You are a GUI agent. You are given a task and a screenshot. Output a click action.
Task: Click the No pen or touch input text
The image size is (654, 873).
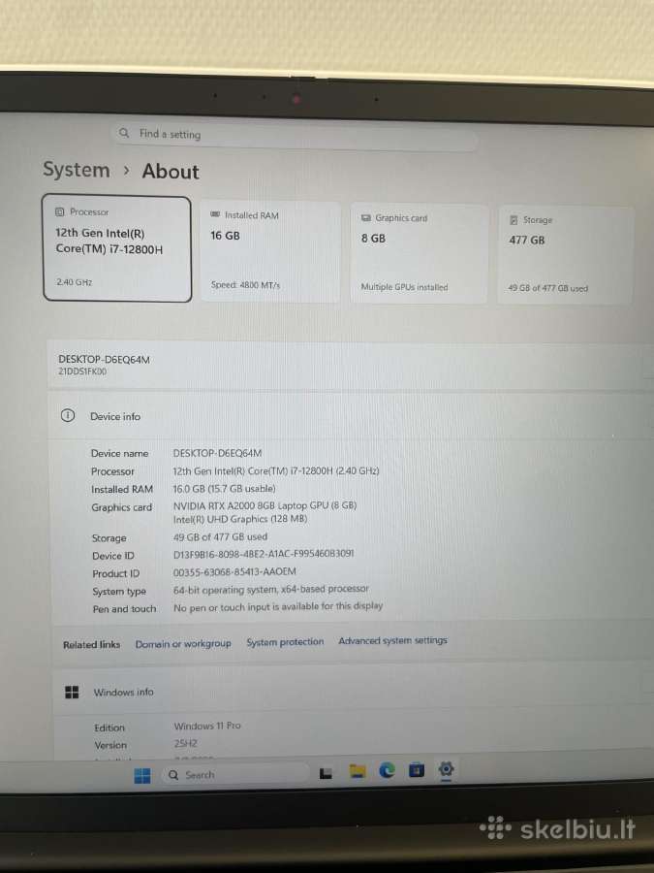pos(278,606)
